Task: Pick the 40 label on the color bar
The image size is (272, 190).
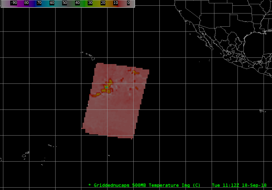Action: pos(77,3)
